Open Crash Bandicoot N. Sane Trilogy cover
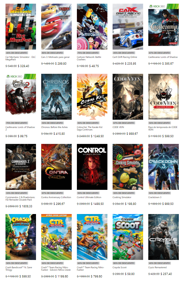Image resolution: width=184 pixels, height=282 pixels. 21,237
